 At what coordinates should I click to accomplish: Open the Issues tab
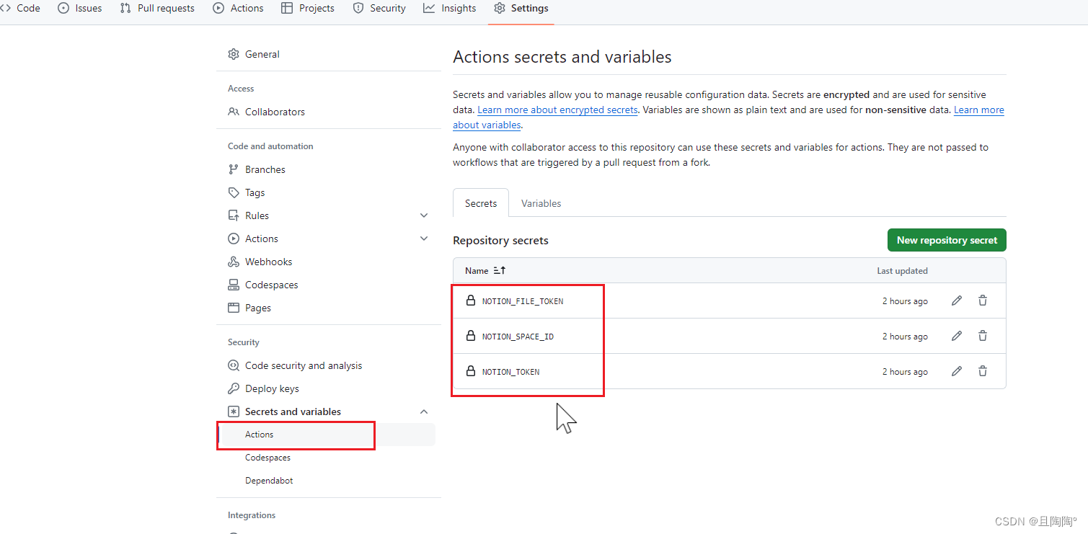[80, 8]
